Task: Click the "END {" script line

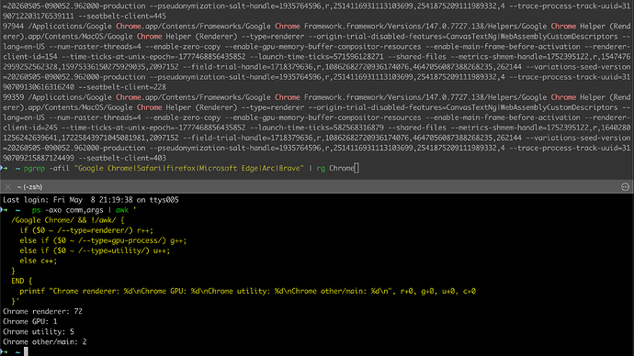Action: (x=22, y=281)
